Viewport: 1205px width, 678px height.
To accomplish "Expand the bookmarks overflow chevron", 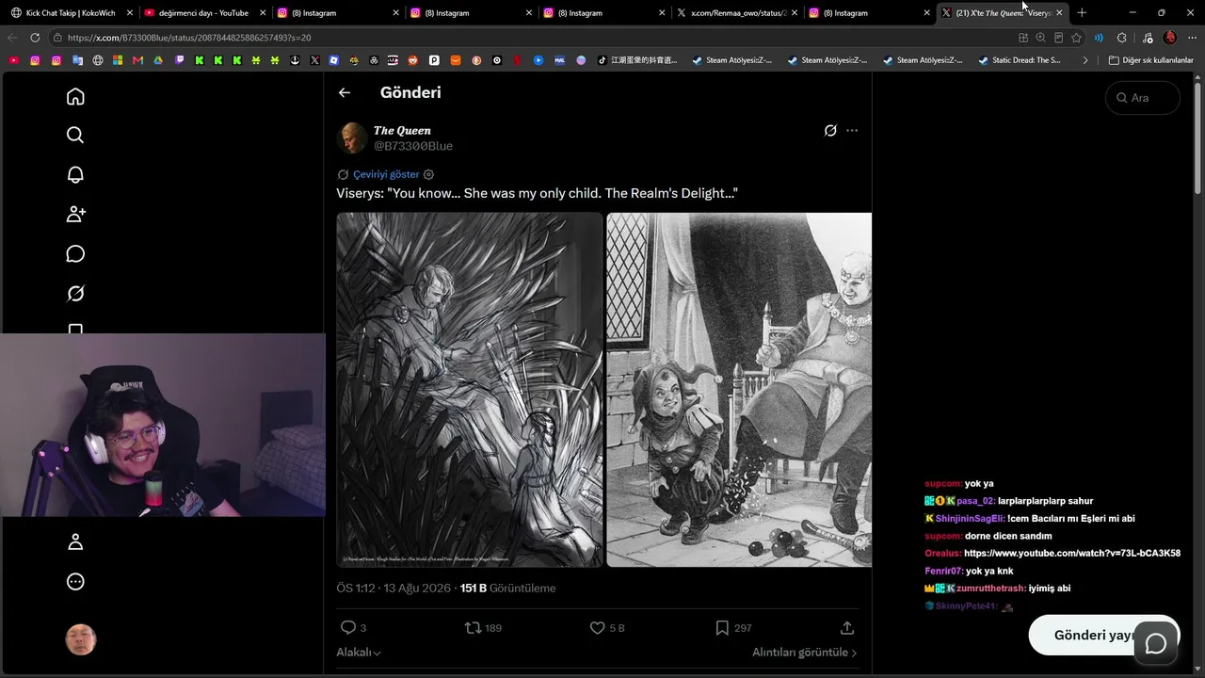I will [1085, 60].
